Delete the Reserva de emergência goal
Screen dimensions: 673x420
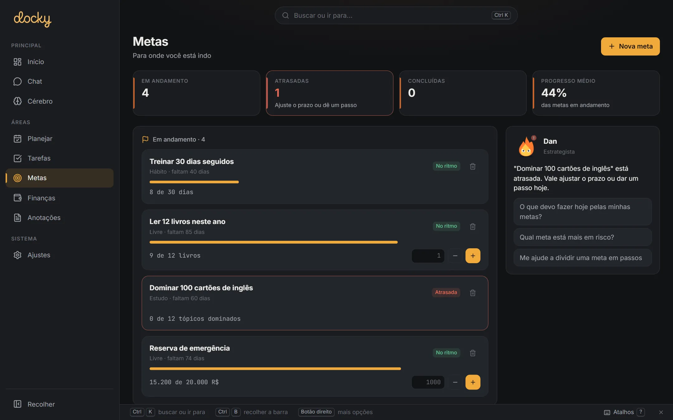(473, 353)
